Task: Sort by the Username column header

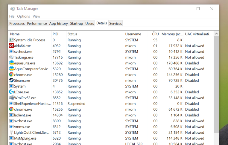Action: (x=136, y=34)
